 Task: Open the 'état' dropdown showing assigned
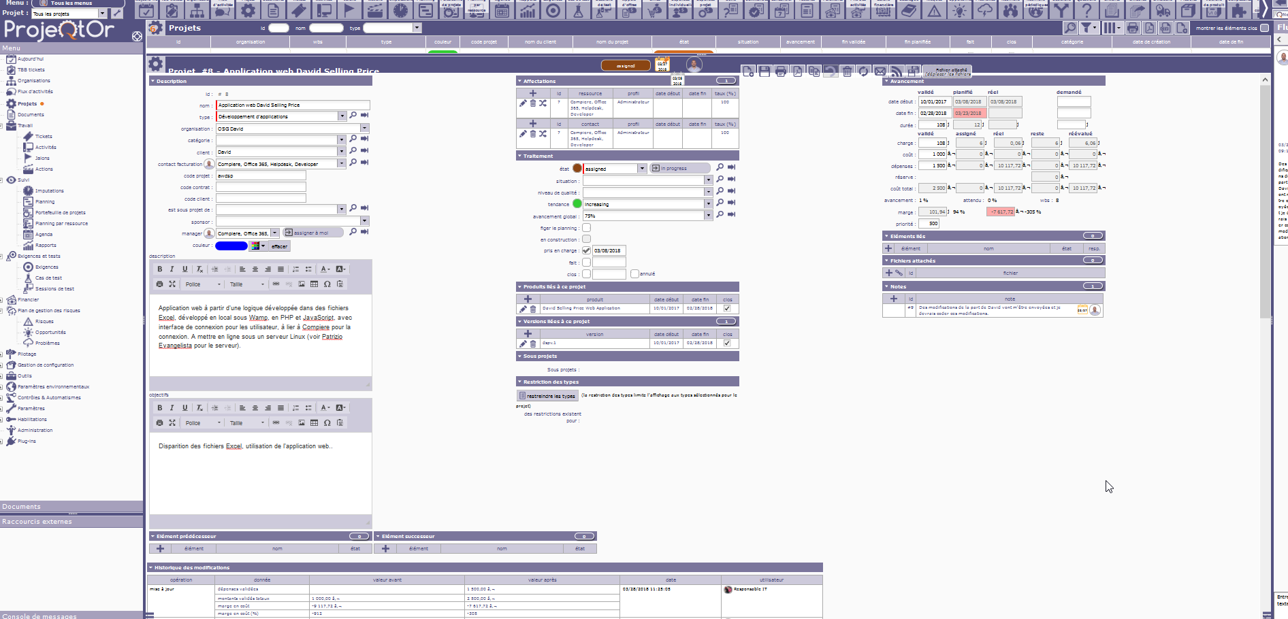pyautogui.click(x=641, y=168)
